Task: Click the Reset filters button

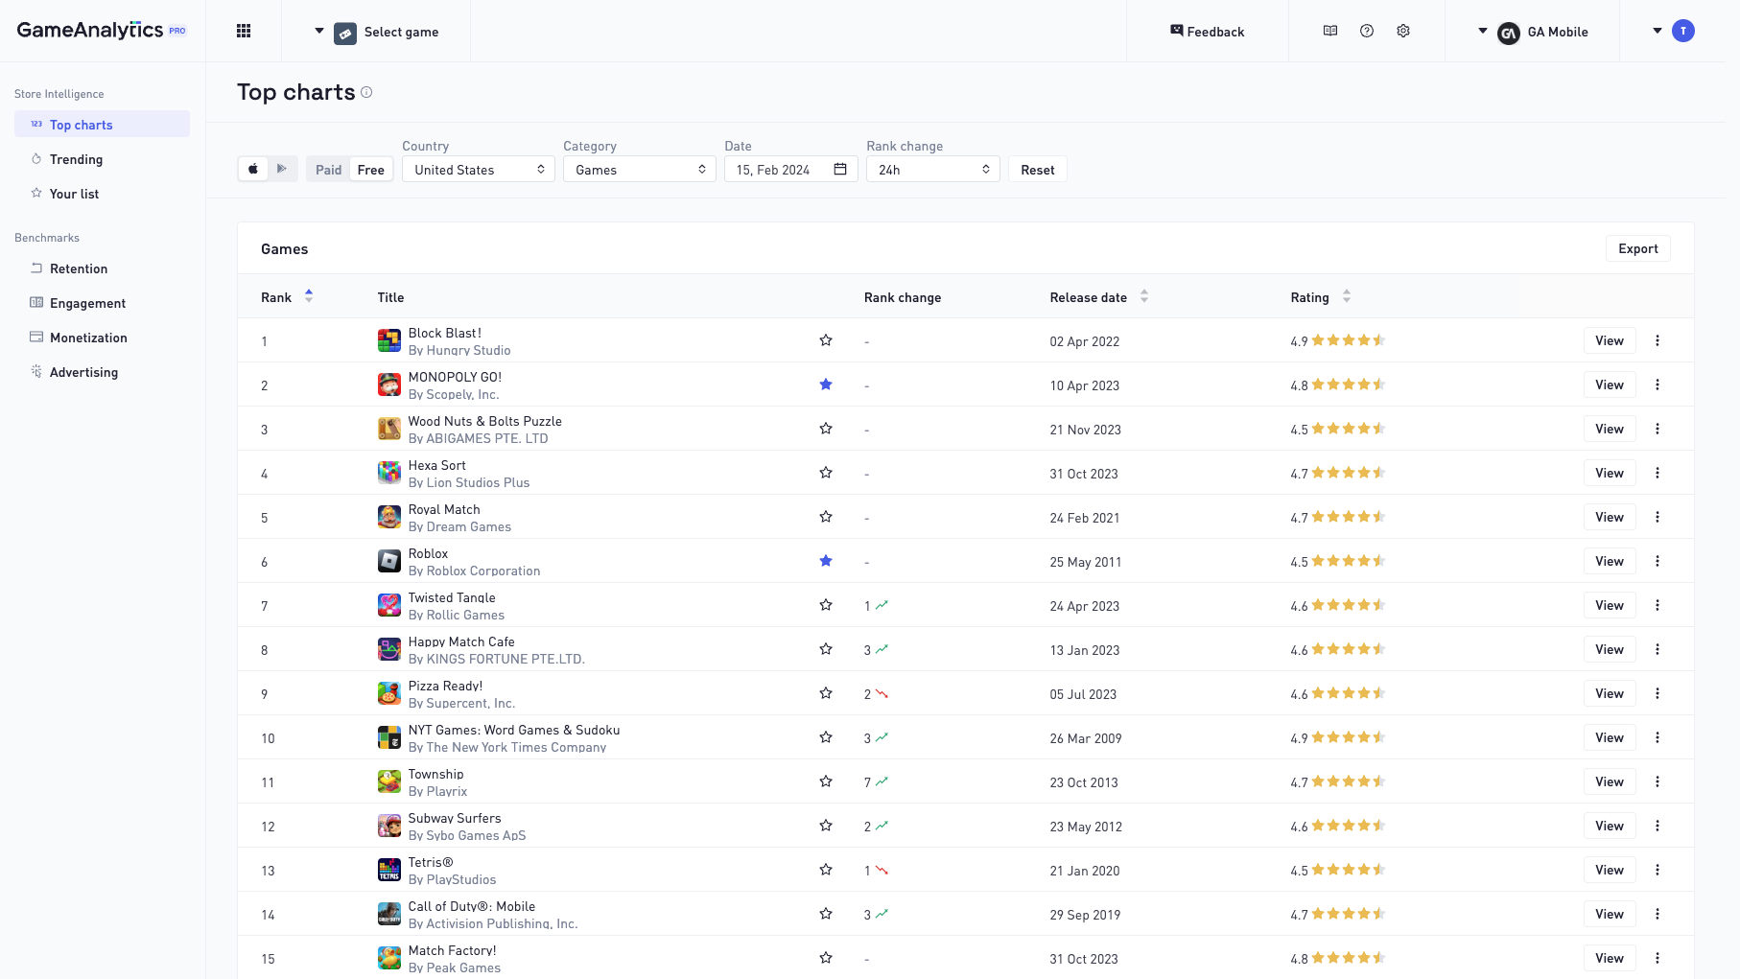Action: pos(1038,170)
